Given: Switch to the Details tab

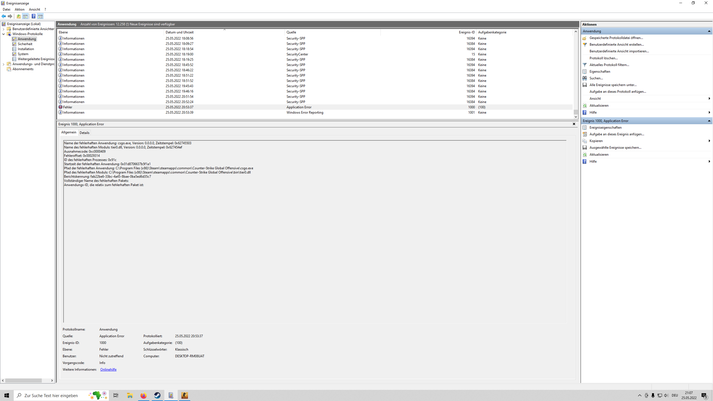Looking at the screenshot, I should click(x=84, y=133).
